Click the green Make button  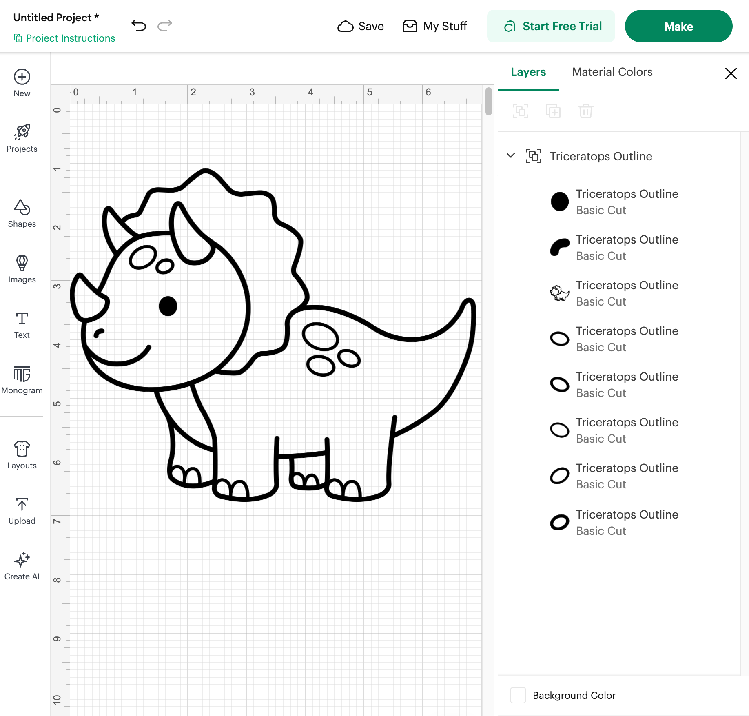679,26
